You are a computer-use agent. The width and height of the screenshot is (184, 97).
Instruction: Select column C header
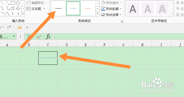point(48,45)
